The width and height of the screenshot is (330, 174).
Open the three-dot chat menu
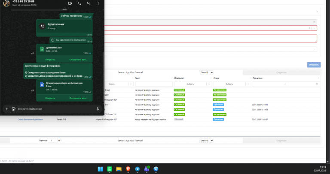(98, 3)
